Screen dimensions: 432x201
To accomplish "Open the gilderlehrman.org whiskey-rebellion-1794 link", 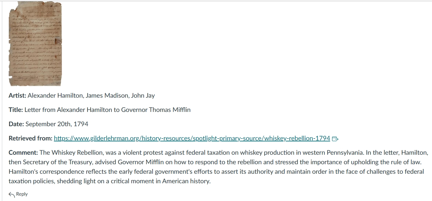I will pos(192,138).
